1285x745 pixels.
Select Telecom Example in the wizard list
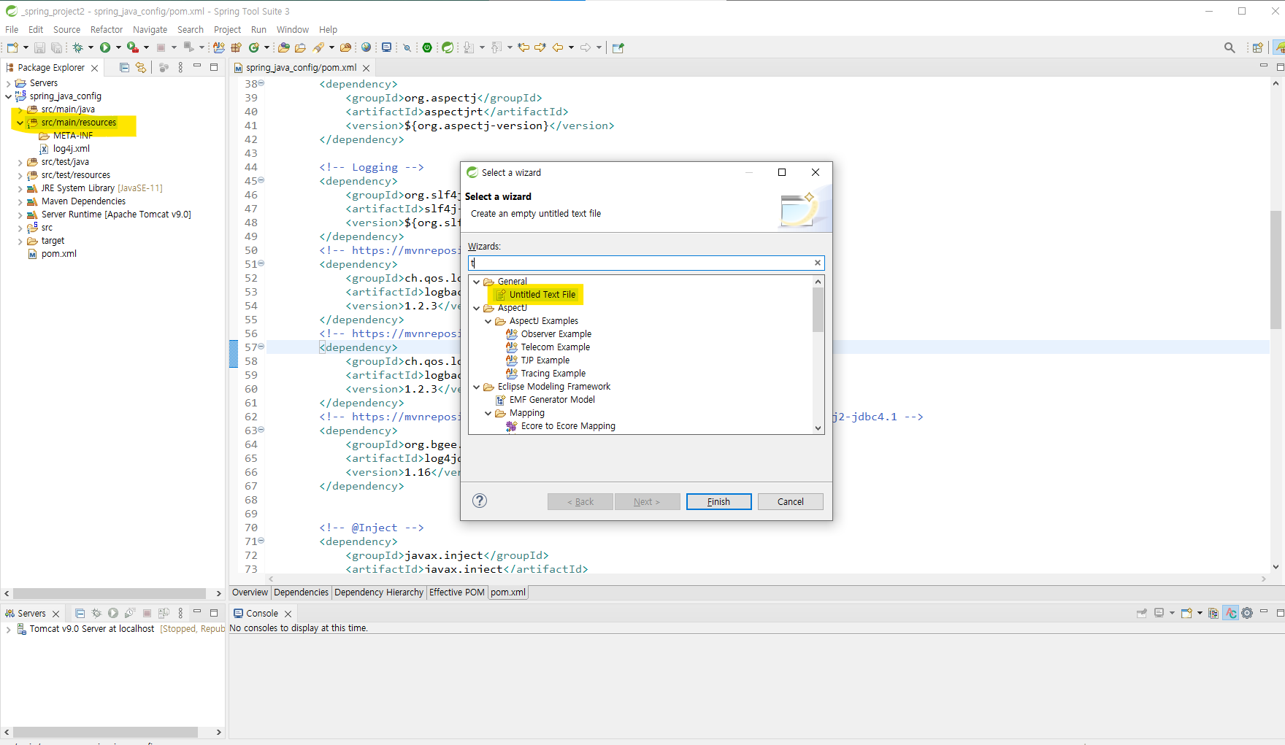pos(555,347)
